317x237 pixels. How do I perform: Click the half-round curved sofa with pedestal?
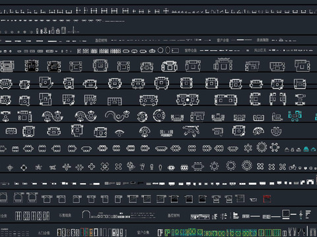coord(145,132)
